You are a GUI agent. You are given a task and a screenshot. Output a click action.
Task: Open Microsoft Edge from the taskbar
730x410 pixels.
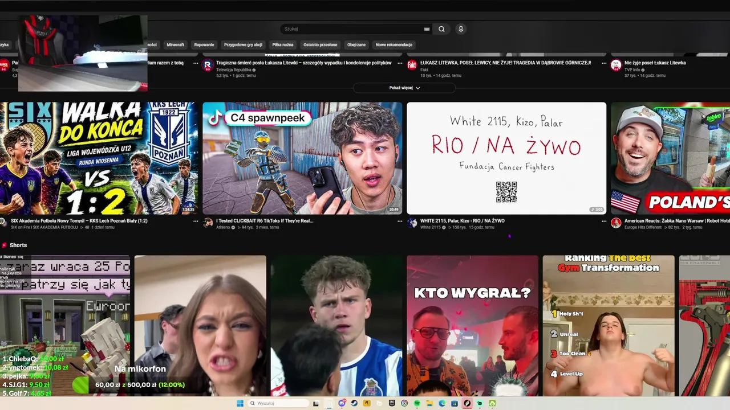(442, 403)
